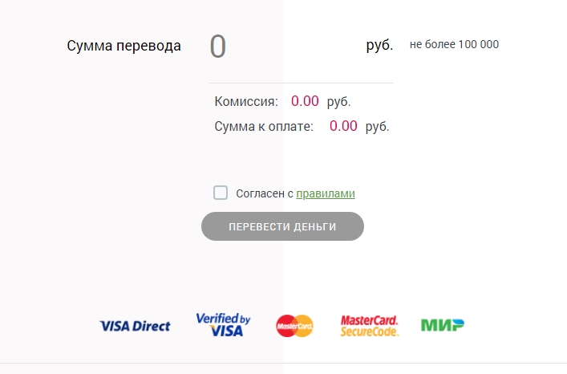The width and height of the screenshot is (567, 374).
Task: Click "руб." beside the transfer amount field
Action: 379,46
